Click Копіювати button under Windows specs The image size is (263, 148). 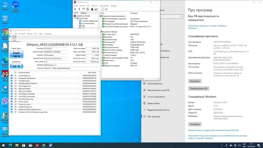195,124
